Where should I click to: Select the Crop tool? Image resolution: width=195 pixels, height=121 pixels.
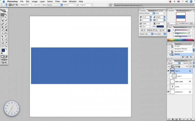click(x=2, y=21)
